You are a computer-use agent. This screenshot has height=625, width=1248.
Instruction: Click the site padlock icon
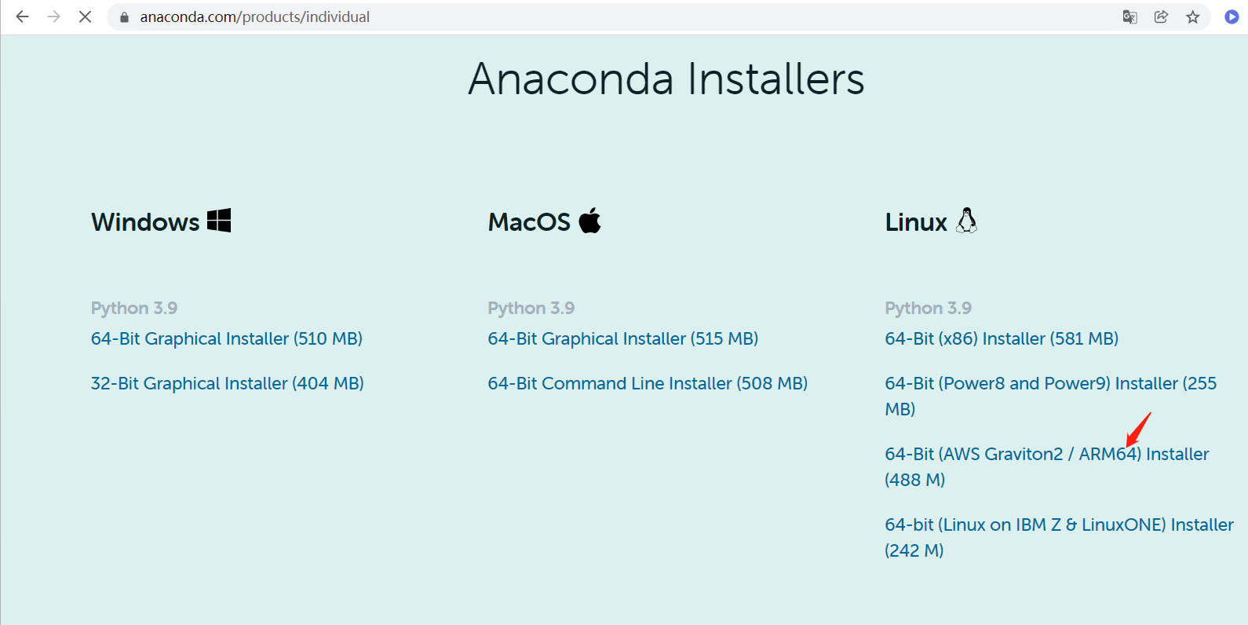coord(124,17)
